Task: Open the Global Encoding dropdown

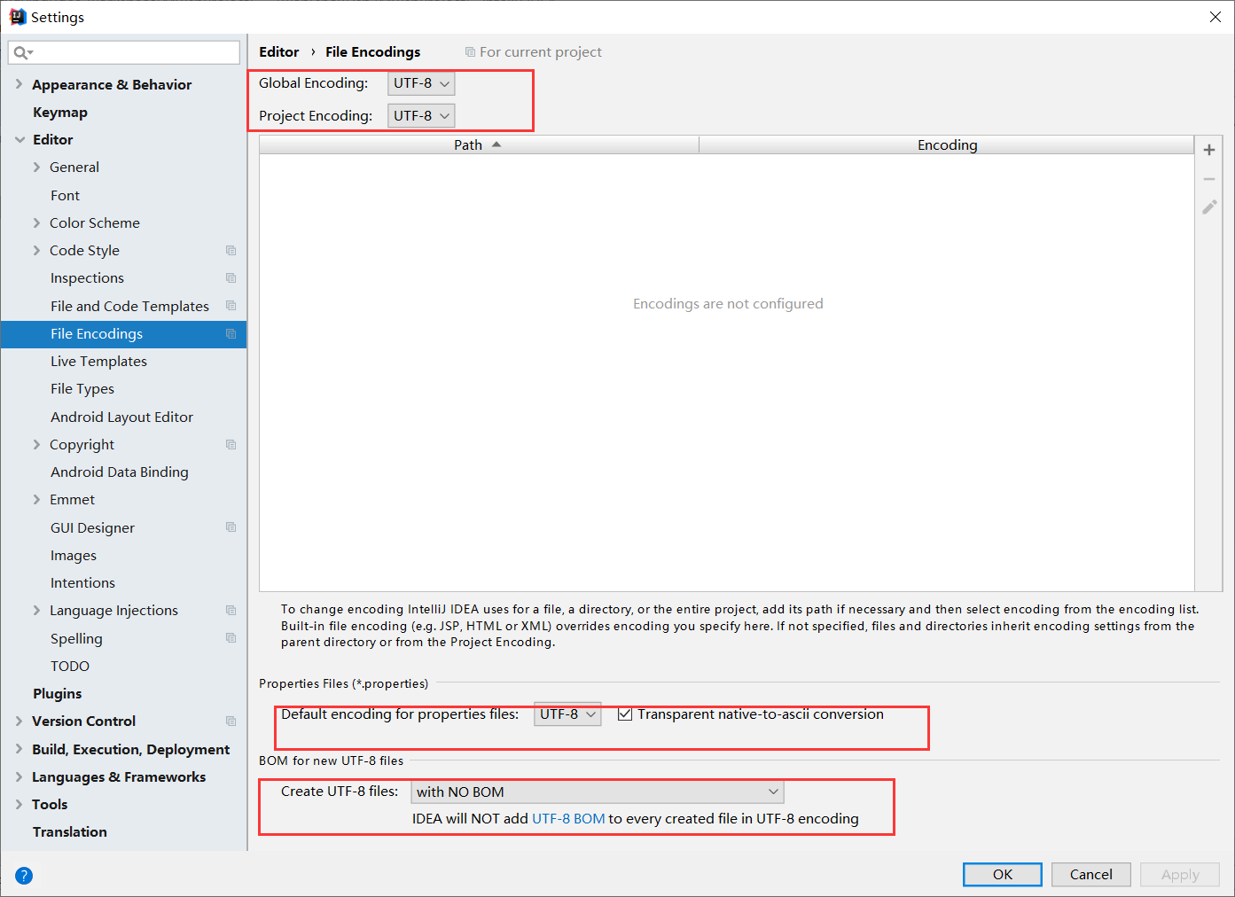Action: 421,83
